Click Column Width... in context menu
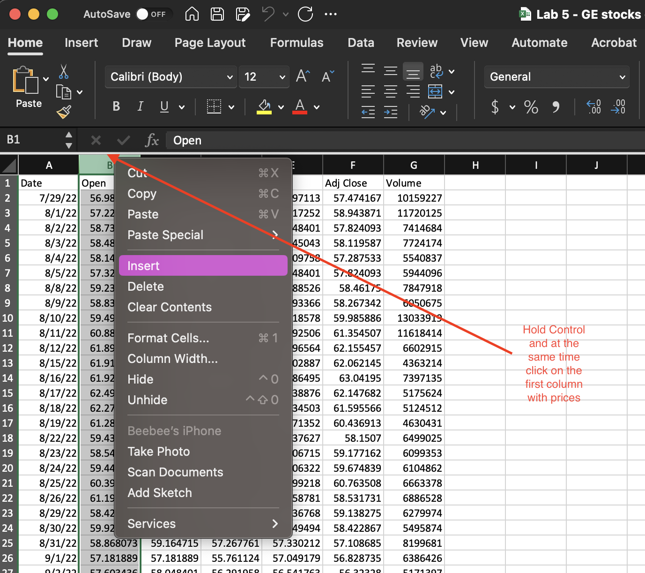Image resolution: width=645 pixels, height=573 pixels. click(172, 359)
